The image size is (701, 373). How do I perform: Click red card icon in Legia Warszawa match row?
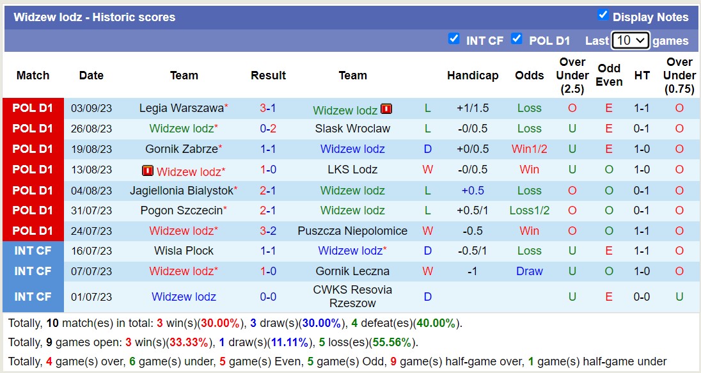[386, 109]
